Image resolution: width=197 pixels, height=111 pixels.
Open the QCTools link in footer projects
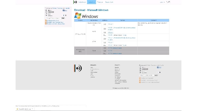117,72
